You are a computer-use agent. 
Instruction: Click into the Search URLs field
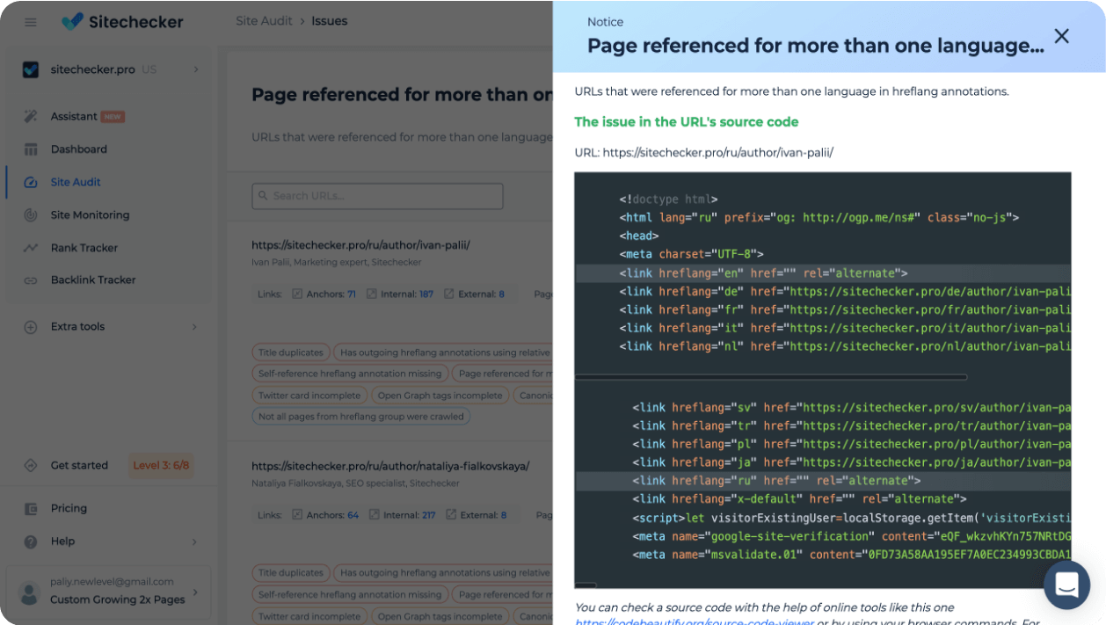tap(377, 196)
